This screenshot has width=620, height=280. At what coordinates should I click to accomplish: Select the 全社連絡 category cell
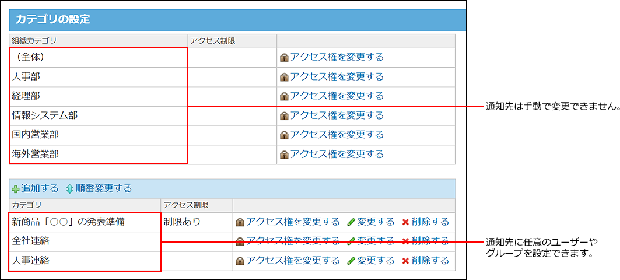85,242
